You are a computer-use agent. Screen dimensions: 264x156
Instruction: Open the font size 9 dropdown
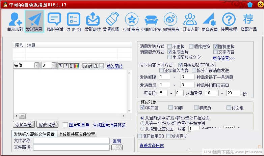[x=54, y=65]
